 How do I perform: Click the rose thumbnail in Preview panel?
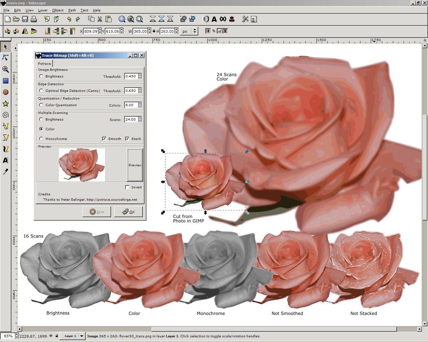82,165
